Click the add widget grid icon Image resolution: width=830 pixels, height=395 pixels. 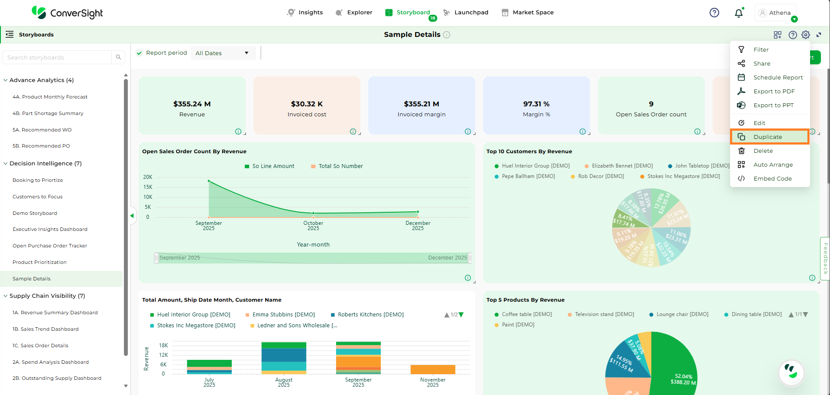point(777,35)
